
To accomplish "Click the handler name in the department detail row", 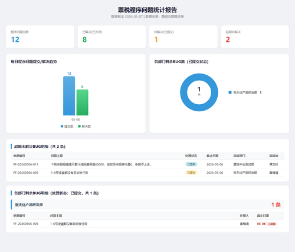I will pos(244,224).
